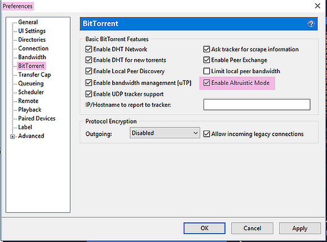Image resolution: width=327 pixels, height=242 pixels.
Task: Open the BitTorrent help icon
Action: 311,24
